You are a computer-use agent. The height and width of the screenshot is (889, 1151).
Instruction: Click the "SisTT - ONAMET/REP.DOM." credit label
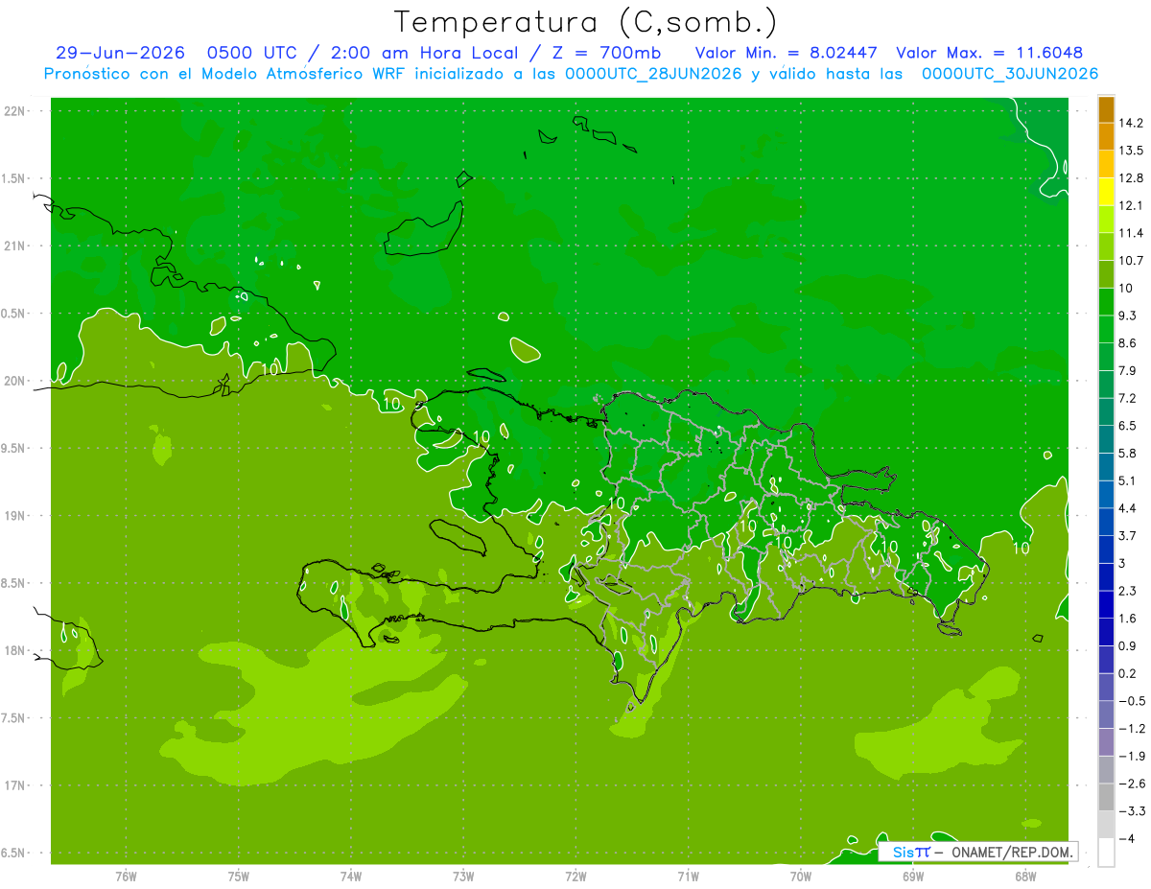980,852
